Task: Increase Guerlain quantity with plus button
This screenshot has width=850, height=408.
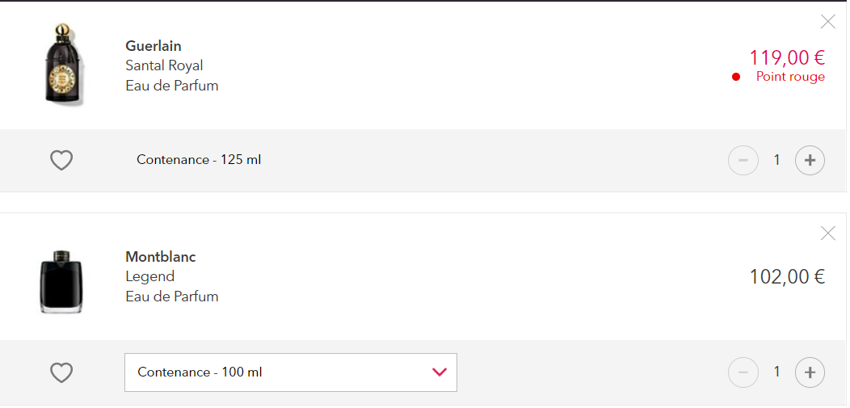Action: [810, 161]
